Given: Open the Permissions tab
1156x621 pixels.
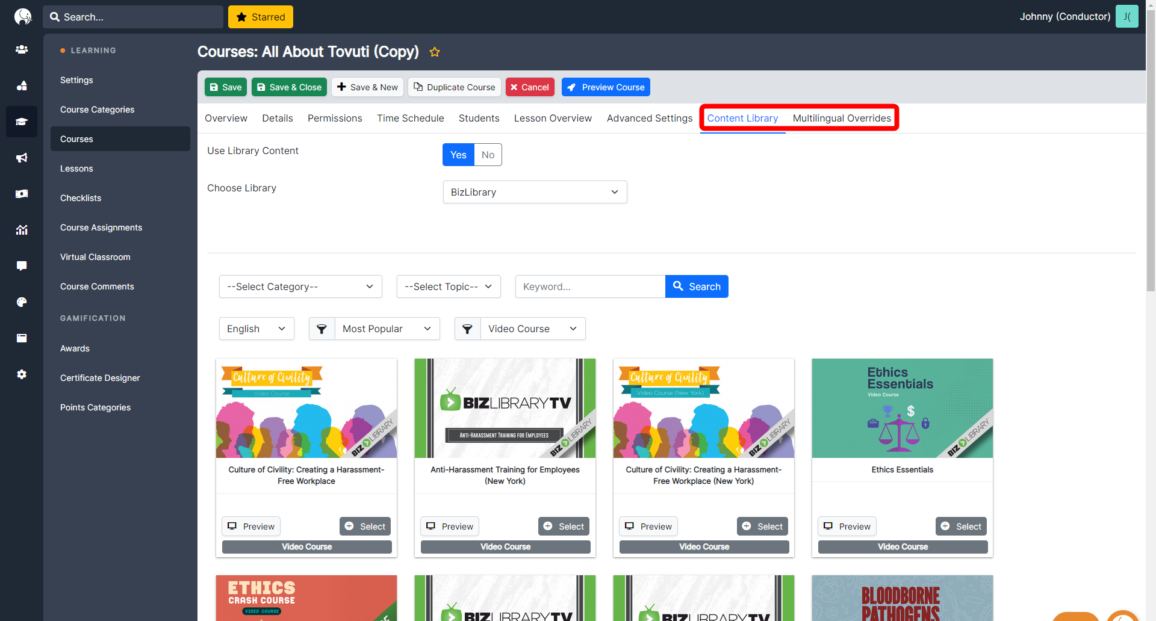Looking at the screenshot, I should coord(335,118).
